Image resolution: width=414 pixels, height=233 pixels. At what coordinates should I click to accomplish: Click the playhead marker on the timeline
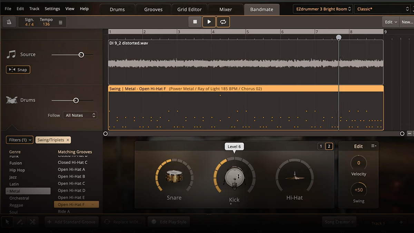(x=339, y=37)
